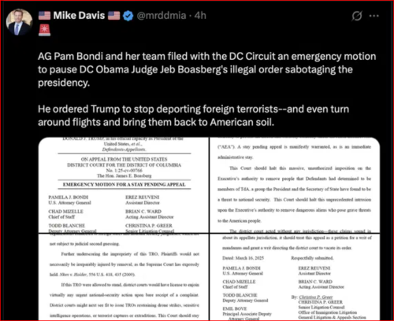394x321 pixels.
Task: Click the paragraph about deporting foreign terrorists
Action: pyautogui.click(x=194, y=116)
